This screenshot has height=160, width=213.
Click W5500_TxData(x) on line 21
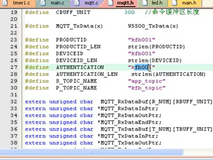coord(153,26)
